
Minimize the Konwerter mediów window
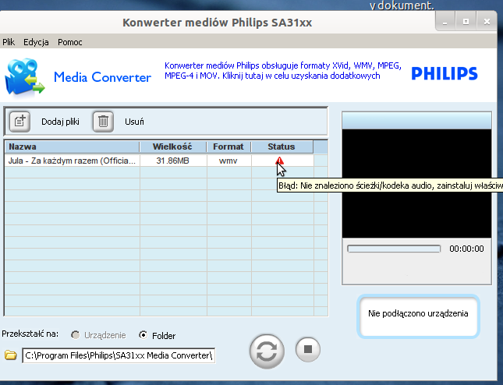[x=445, y=22]
